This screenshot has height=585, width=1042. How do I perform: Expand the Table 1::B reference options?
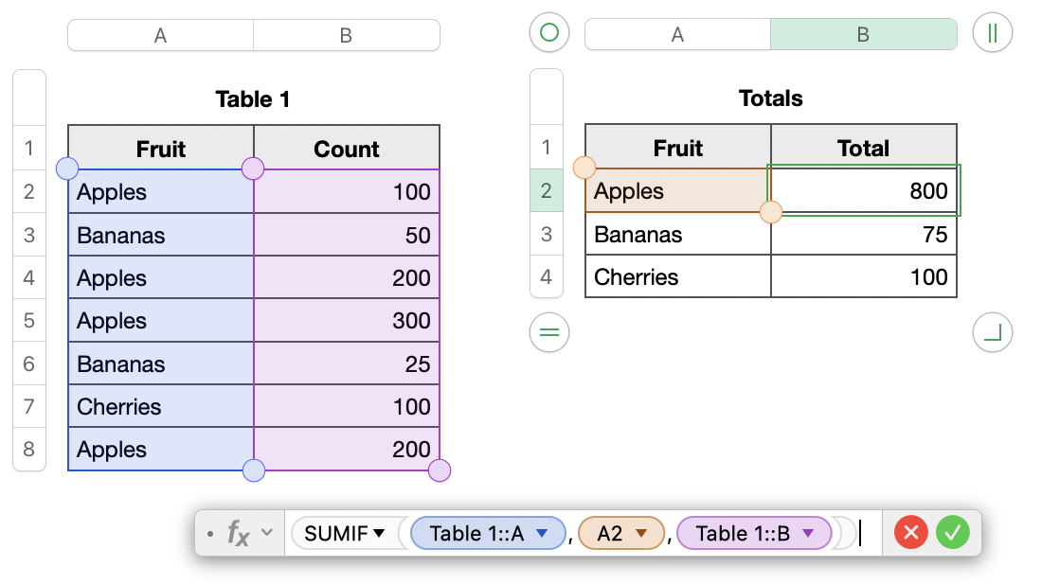click(808, 534)
